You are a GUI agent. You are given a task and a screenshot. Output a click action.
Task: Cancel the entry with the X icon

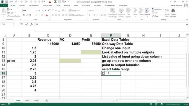tap(22, 24)
